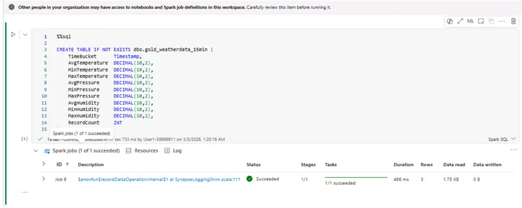This screenshot has width=522, height=208.
Task: Click the execution info text with User1-59698611
Action: pos(136,139)
